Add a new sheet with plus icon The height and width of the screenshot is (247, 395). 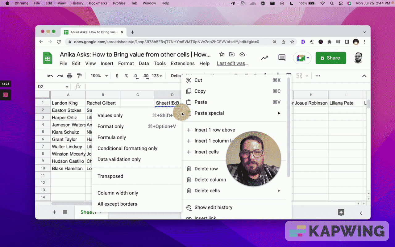tap(54, 212)
